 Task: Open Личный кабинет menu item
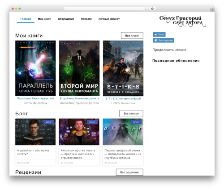tap(109, 19)
